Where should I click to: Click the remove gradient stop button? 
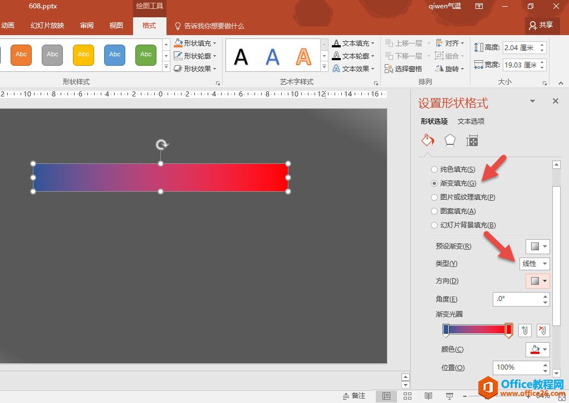coord(543,330)
